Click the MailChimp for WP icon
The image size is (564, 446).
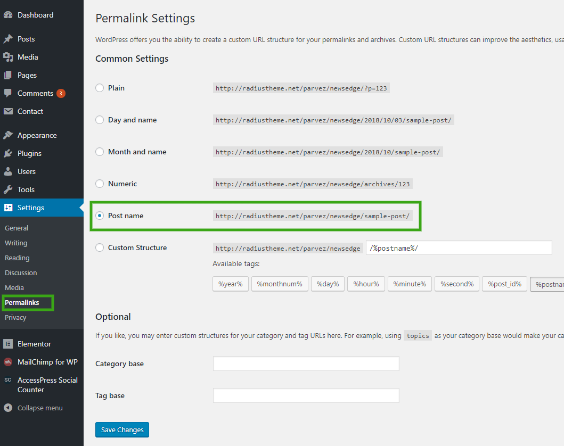(x=8, y=362)
